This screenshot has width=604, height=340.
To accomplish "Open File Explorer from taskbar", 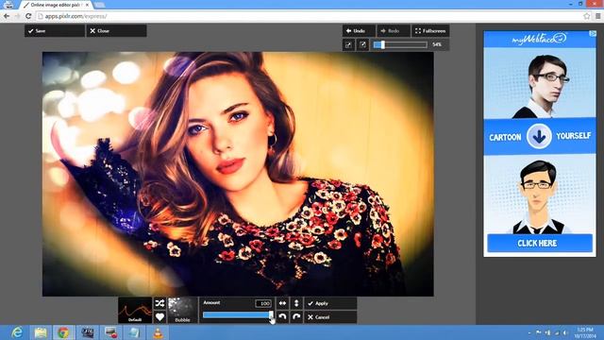I will (40, 332).
